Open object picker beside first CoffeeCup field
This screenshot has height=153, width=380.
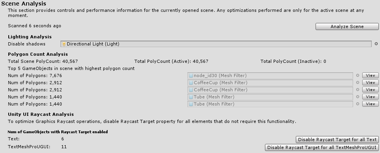(x=357, y=83)
